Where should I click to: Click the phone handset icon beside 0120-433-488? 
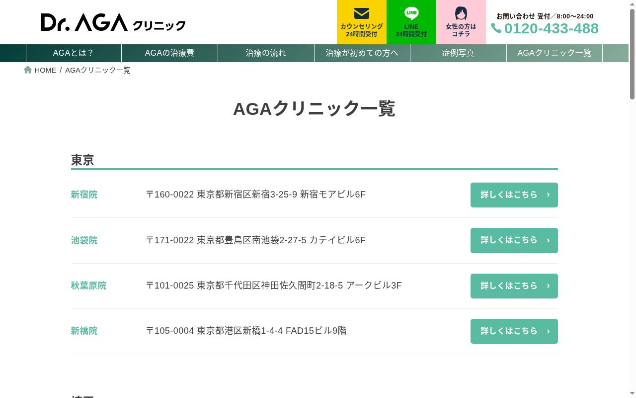[x=496, y=28]
